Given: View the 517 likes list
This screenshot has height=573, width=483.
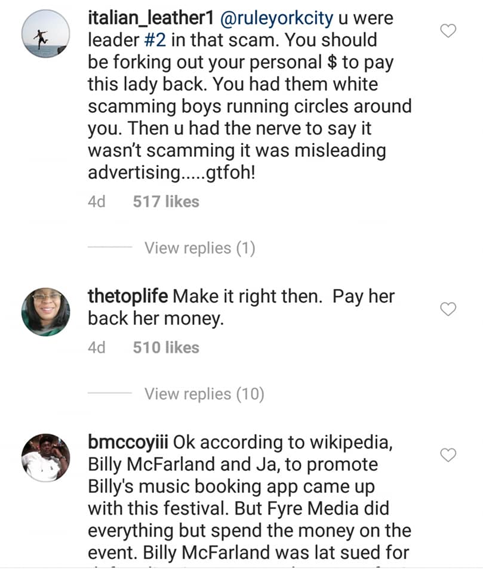Looking at the screenshot, I should [x=165, y=202].
